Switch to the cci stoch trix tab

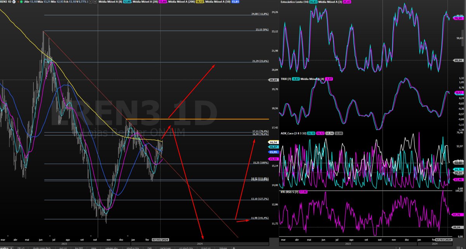tap(186, 247)
